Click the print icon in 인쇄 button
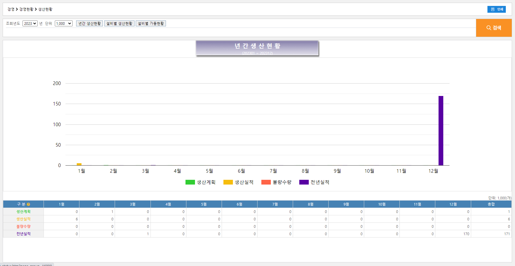 (492, 9)
